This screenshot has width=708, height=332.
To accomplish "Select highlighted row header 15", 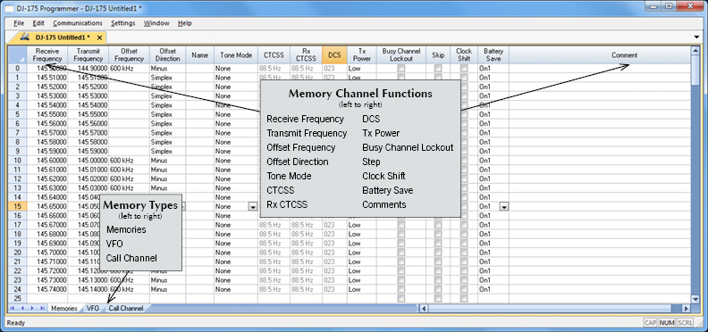I will [18, 206].
